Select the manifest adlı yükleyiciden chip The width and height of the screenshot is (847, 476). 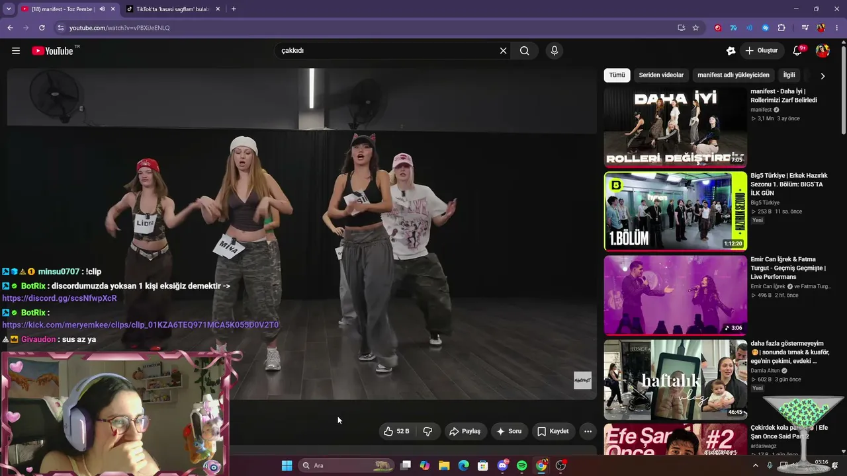click(733, 75)
